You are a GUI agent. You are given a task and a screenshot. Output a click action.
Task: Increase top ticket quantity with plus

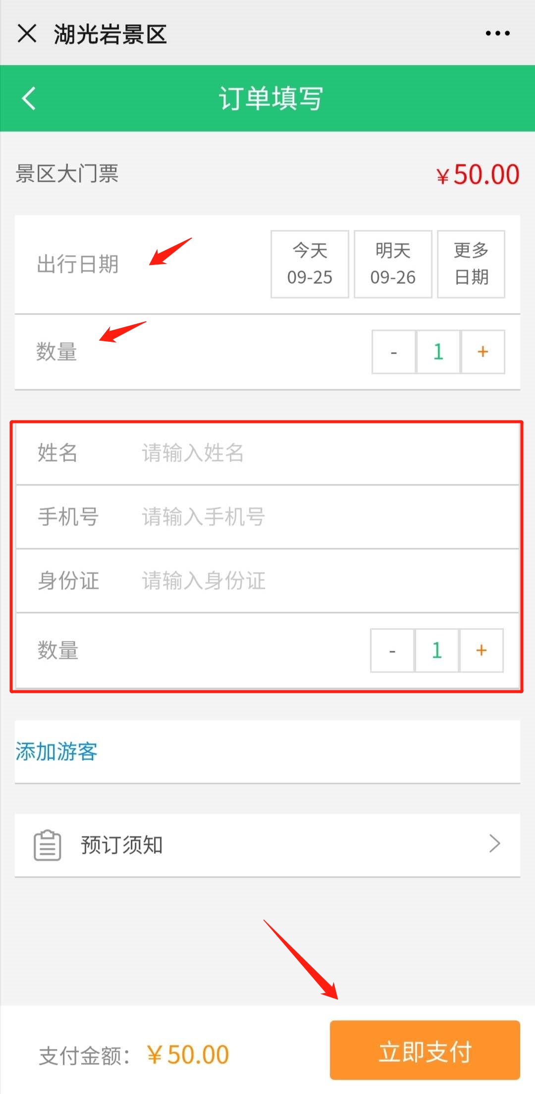[483, 352]
